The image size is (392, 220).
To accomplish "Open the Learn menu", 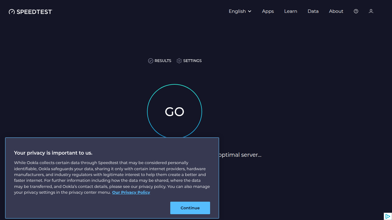I will point(291,11).
